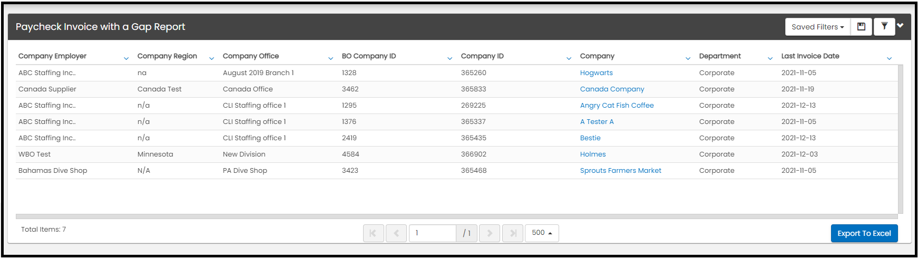This screenshot has width=918, height=259.
Task: Go to previous page icon
Action: (396, 233)
